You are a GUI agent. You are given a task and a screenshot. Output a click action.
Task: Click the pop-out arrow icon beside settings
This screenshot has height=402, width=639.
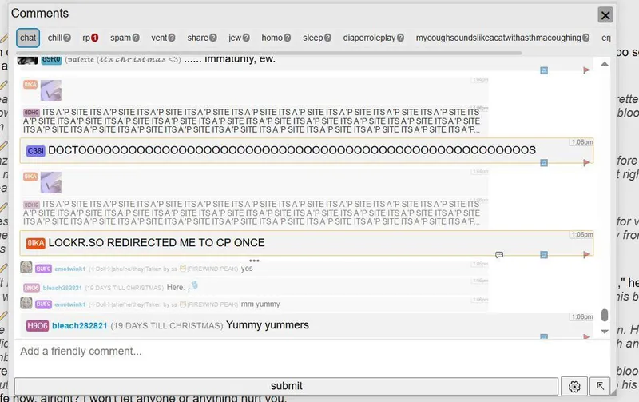click(x=599, y=386)
